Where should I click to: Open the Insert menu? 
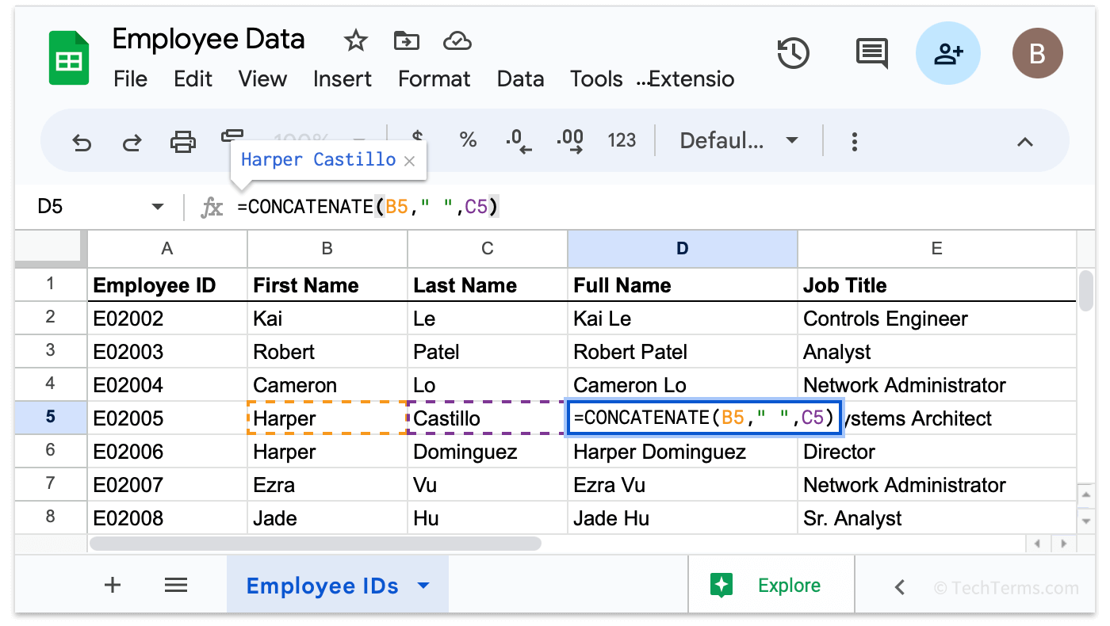pyautogui.click(x=343, y=79)
